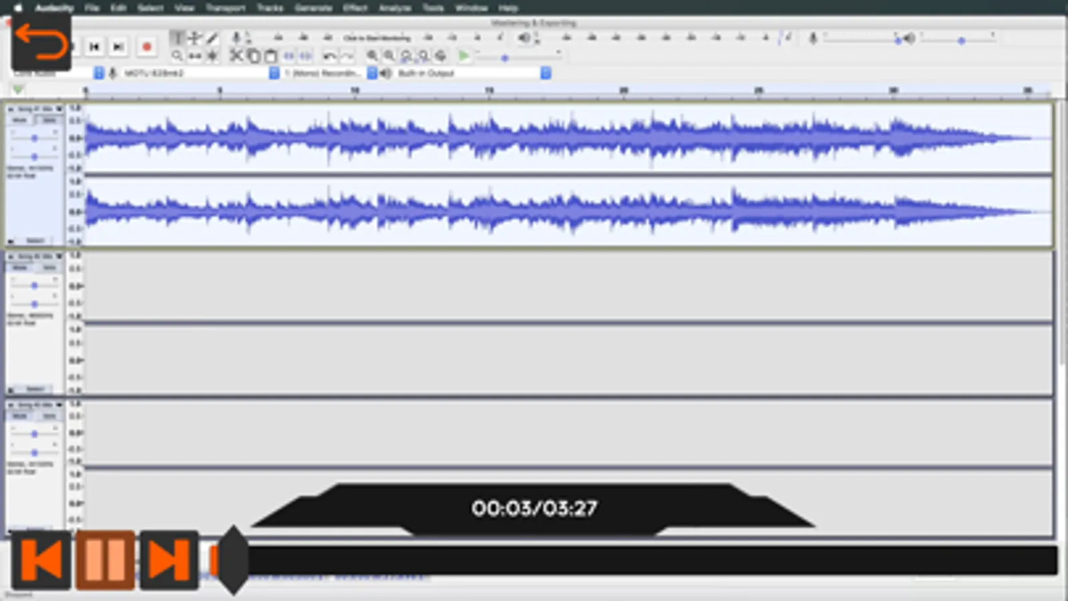
Task: Open the Effect menu
Action: pos(355,7)
